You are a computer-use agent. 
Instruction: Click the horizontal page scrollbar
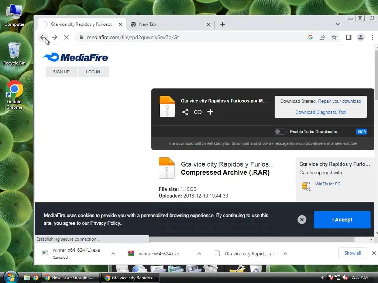click(x=251, y=240)
